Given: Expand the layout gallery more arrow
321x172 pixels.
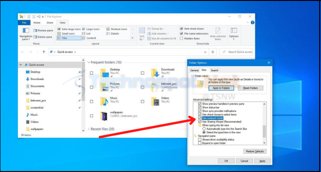Looking at the screenshot, I should tap(133, 38).
